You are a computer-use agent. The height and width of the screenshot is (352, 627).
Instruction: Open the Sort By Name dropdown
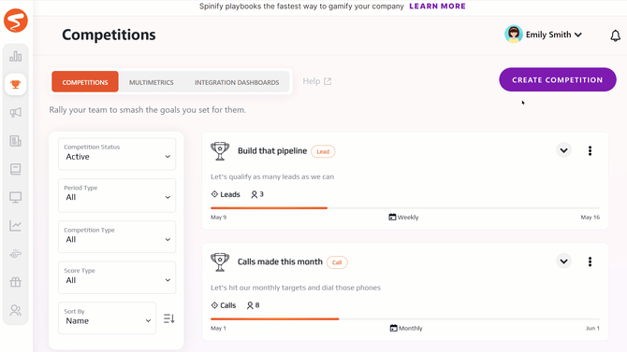point(108,318)
